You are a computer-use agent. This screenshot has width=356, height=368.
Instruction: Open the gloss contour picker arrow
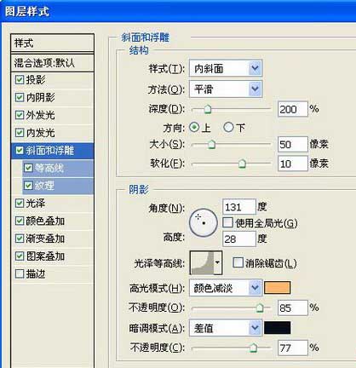217,262
